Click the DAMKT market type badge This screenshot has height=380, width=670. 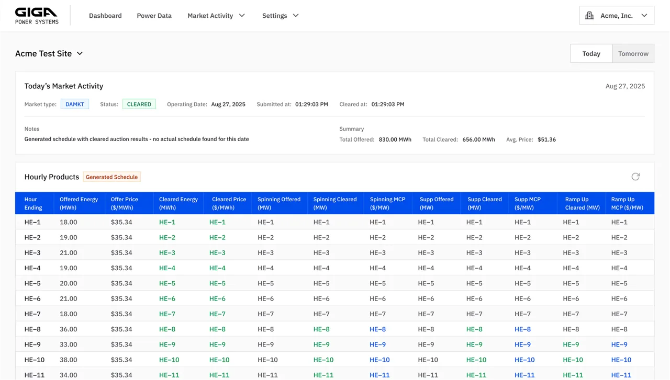[x=75, y=104]
